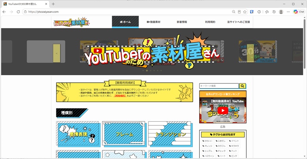The height and width of the screenshot is (159, 307).
Task: Open the フレーム category thumbnail
Action: coord(124,134)
